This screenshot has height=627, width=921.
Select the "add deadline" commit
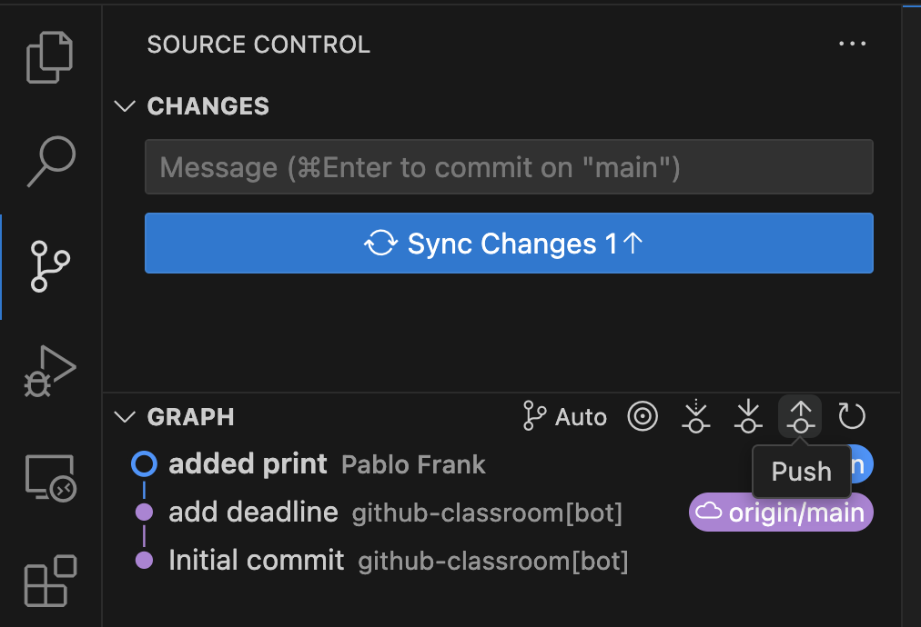tap(253, 513)
